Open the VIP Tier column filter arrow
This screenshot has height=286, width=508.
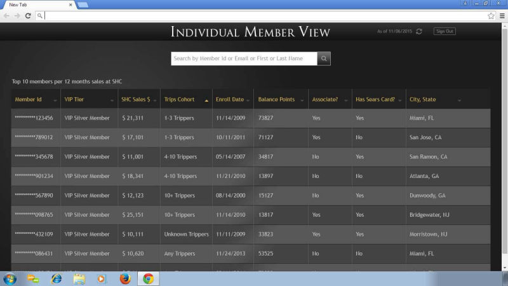(x=112, y=100)
